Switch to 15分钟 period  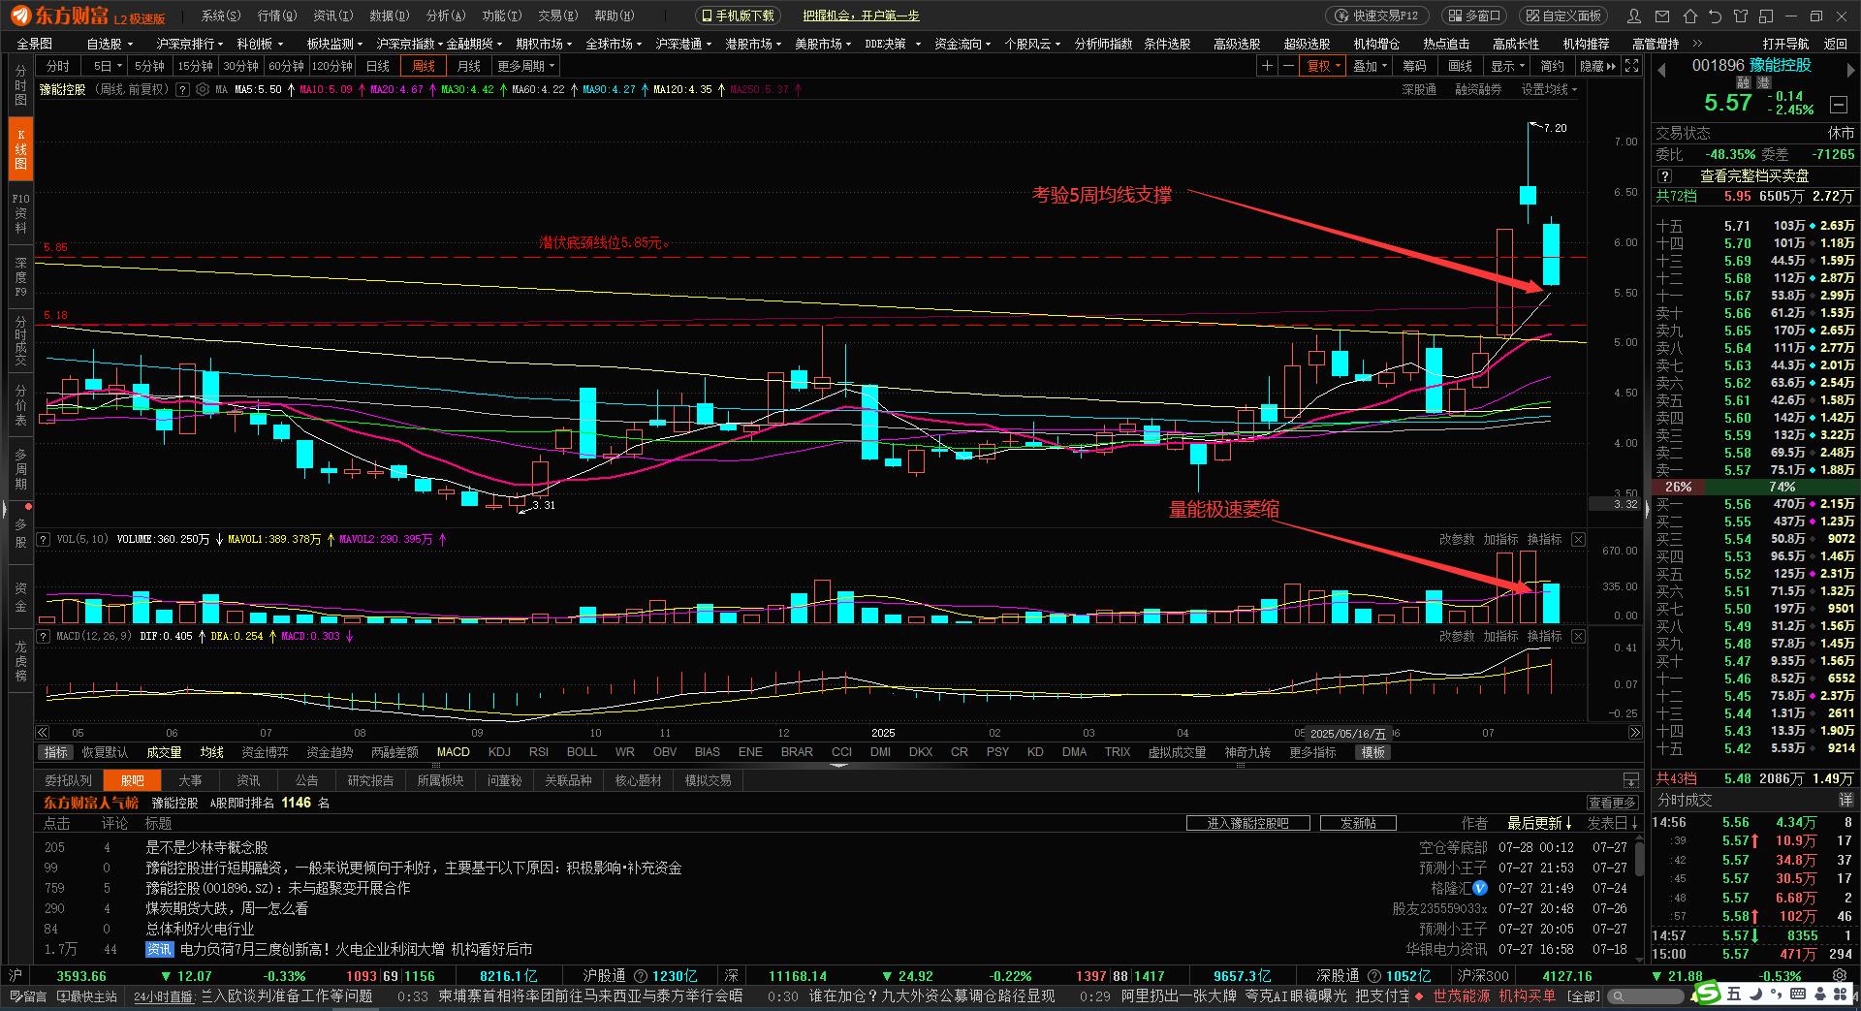[x=195, y=66]
